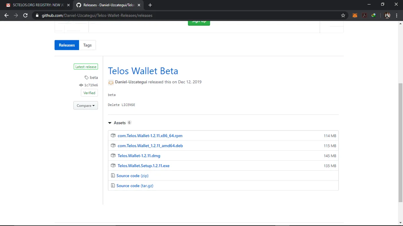The height and width of the screenshot is (226, 403).
Task: Download com.Telos.Wallet_1.2.11_amd64.deb
Action: click(x=150, y=146)
